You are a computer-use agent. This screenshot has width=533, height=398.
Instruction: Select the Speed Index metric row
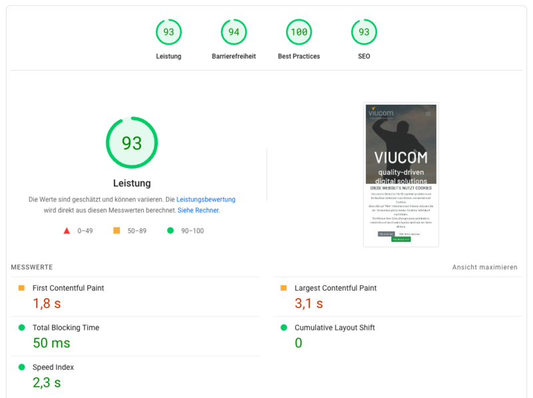(x=53, y=367)
